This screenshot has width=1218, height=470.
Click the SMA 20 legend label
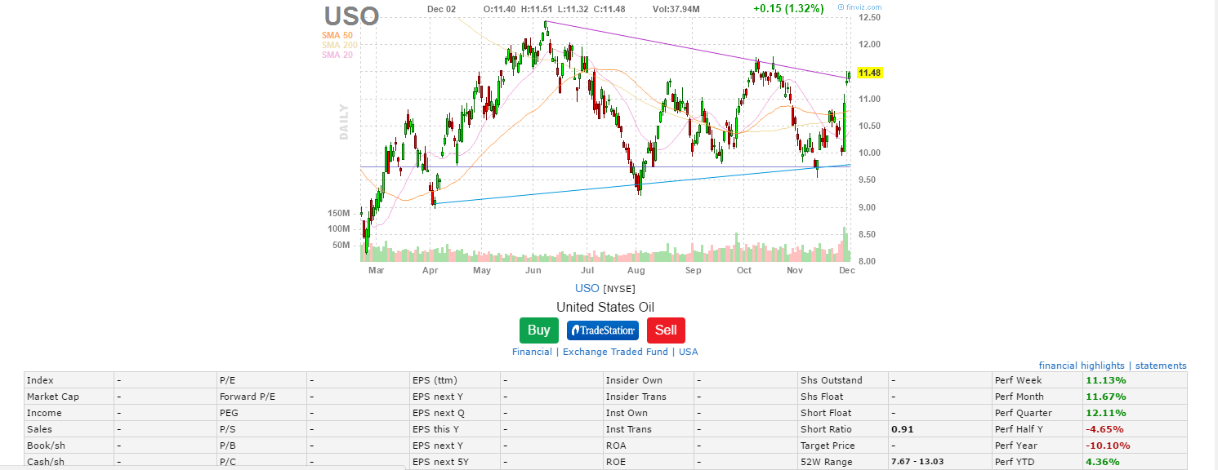pyautogui.click(x=337, y=55)
